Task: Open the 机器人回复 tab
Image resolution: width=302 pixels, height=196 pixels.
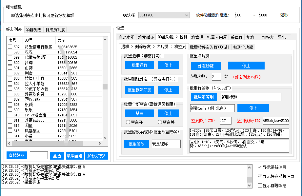Action: 217,37
